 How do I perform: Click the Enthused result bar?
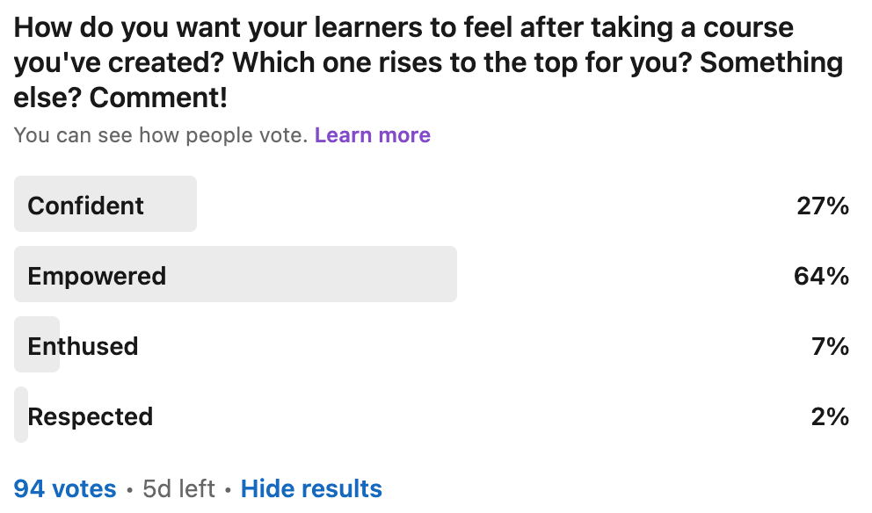point(37,344)
